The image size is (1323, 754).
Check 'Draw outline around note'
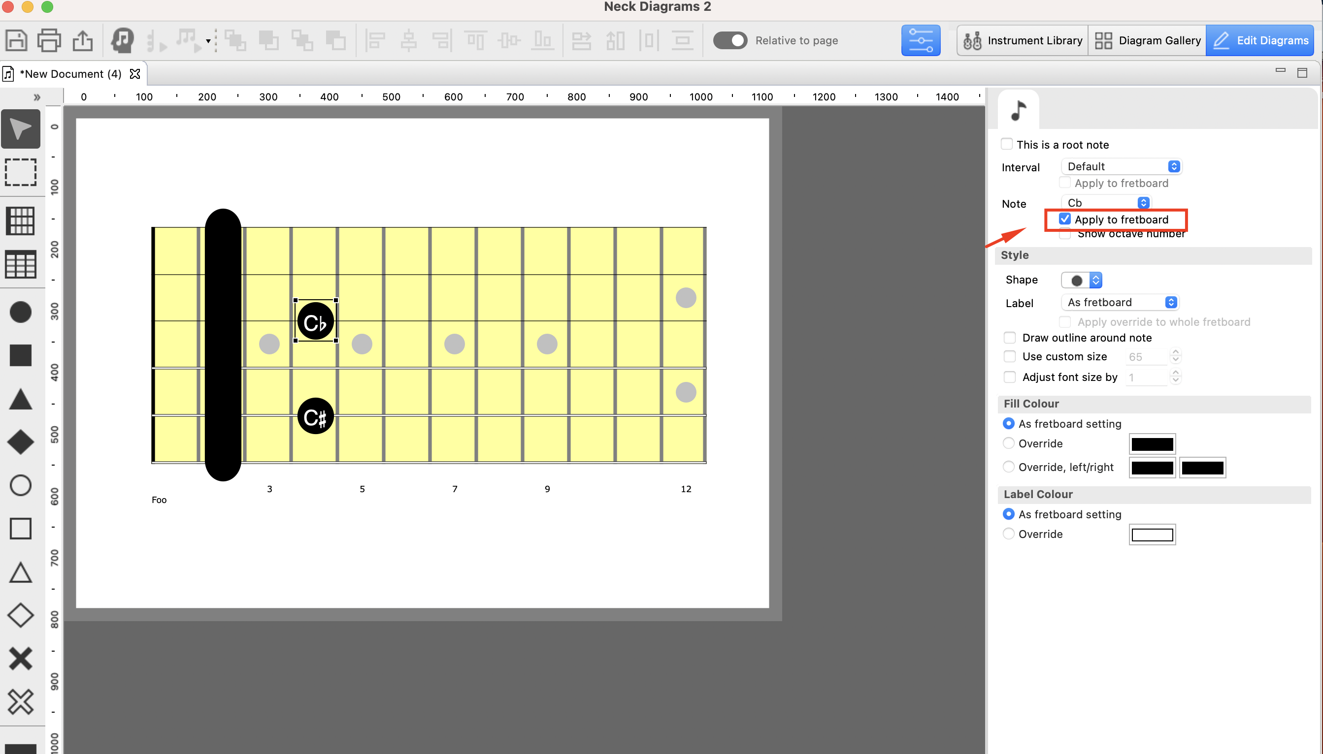coord(1009,338)
